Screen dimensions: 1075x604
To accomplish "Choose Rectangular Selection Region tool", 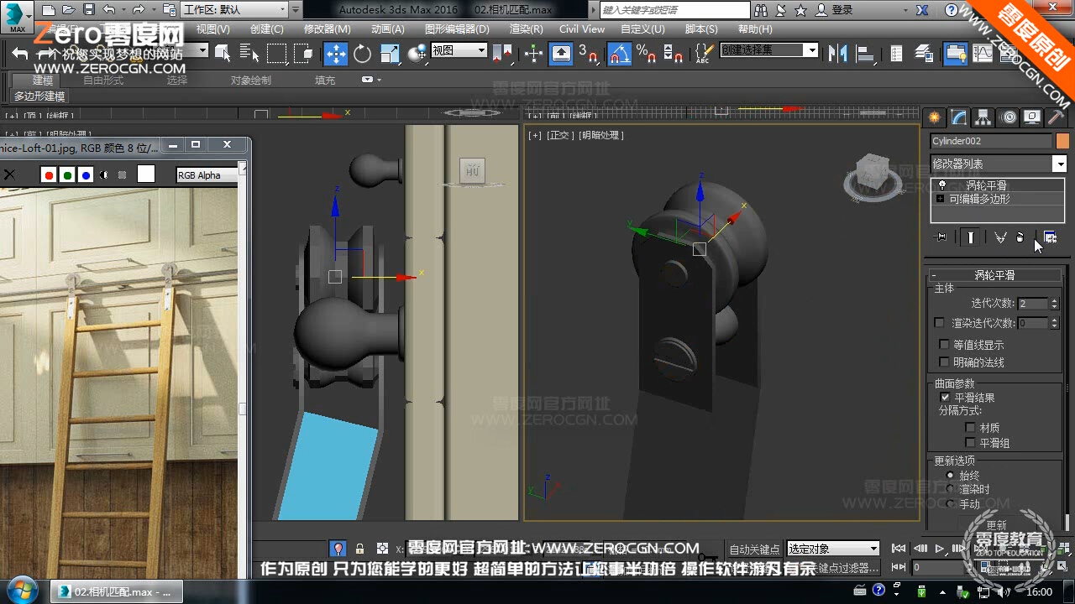I will tap(276, 54).
